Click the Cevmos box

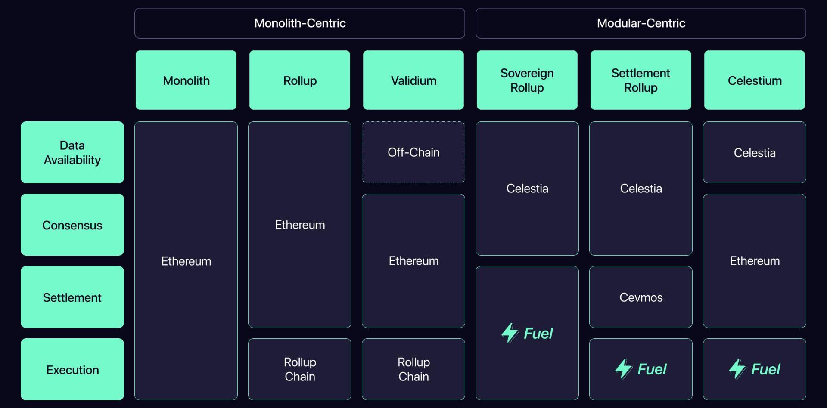click(641, 297)
